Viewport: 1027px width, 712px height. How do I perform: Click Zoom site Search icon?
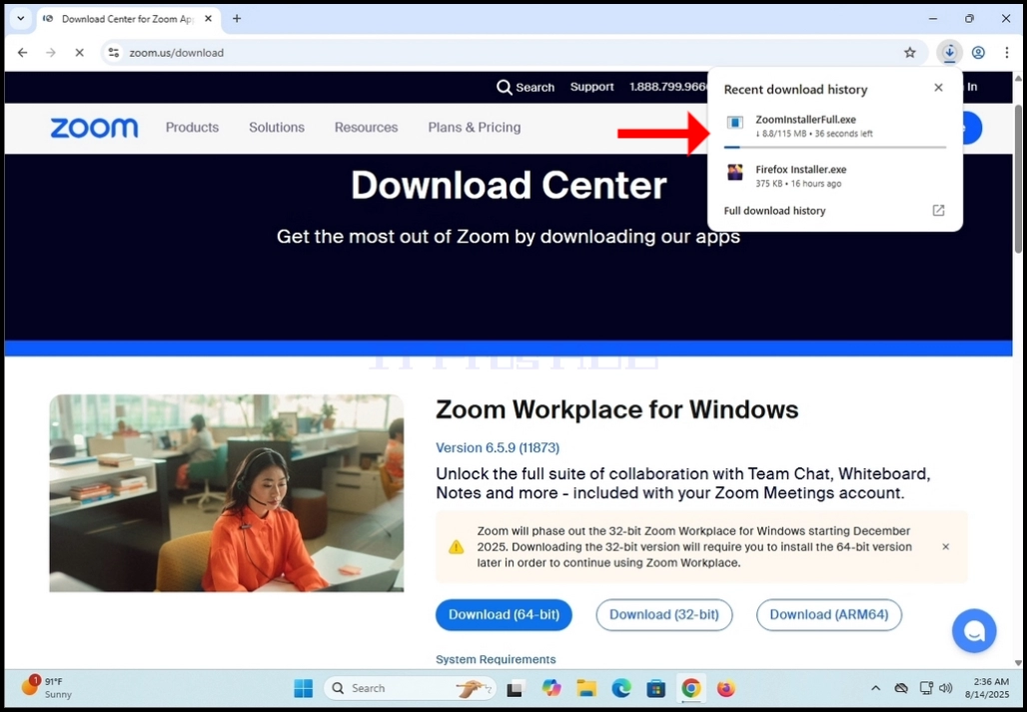click(x=504, y=87)
